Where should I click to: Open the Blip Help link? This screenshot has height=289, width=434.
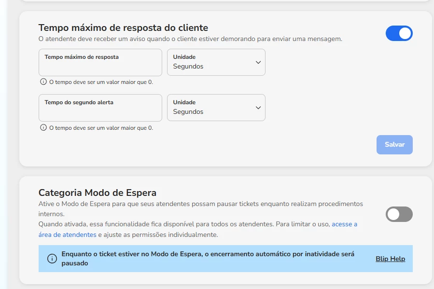coord(390,259)
